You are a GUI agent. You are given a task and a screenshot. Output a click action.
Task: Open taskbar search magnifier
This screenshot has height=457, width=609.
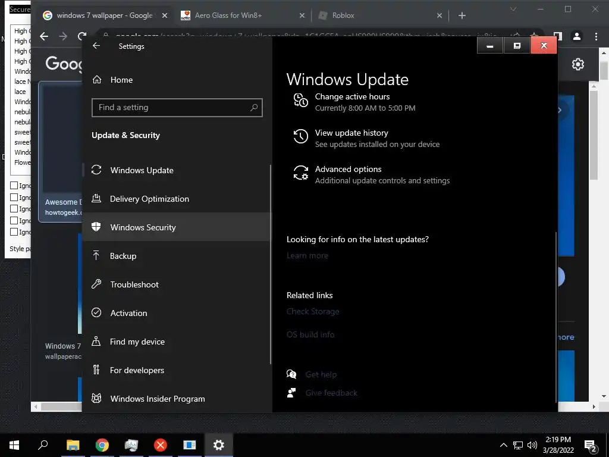click(43, 445)
